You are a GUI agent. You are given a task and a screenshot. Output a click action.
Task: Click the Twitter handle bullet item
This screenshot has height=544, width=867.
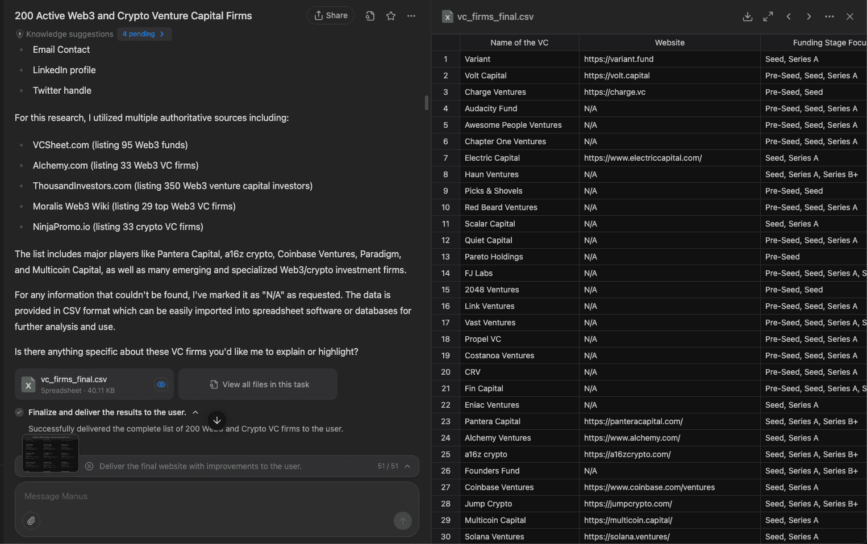[x=62, y=90]
